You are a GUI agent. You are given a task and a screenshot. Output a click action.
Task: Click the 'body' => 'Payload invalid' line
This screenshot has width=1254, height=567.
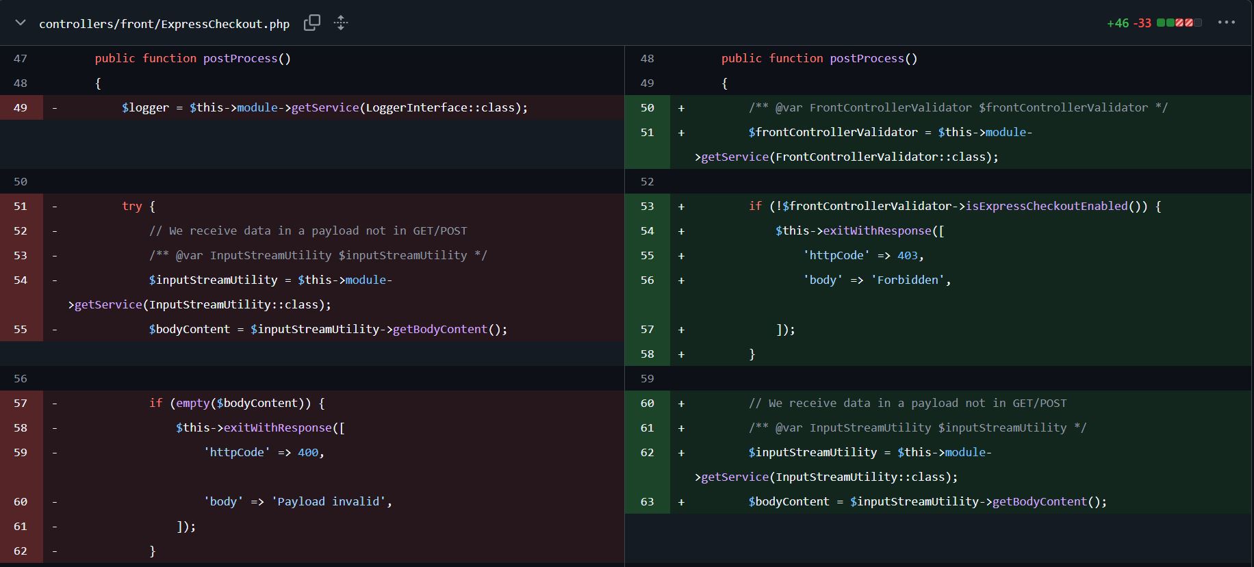298,501
